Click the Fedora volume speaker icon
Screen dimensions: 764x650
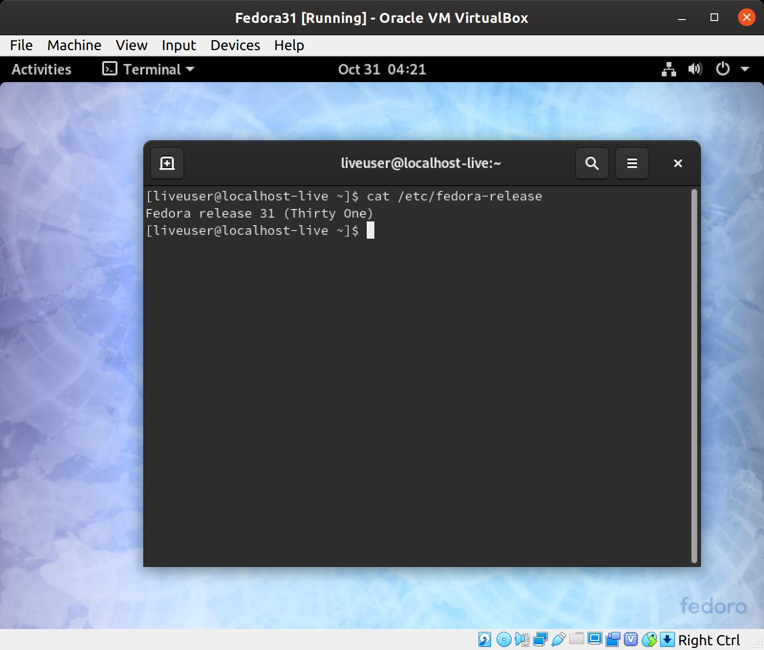click(x=695, y=69)
